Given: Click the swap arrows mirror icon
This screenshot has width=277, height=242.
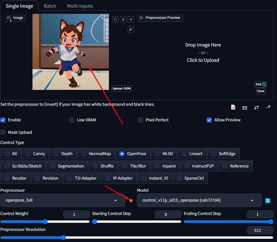Looking at the screenshot, I should (256, 108).
